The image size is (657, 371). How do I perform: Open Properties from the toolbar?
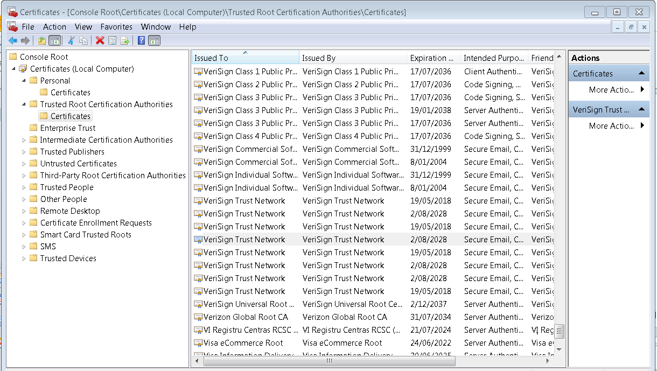tap(112, 40)
